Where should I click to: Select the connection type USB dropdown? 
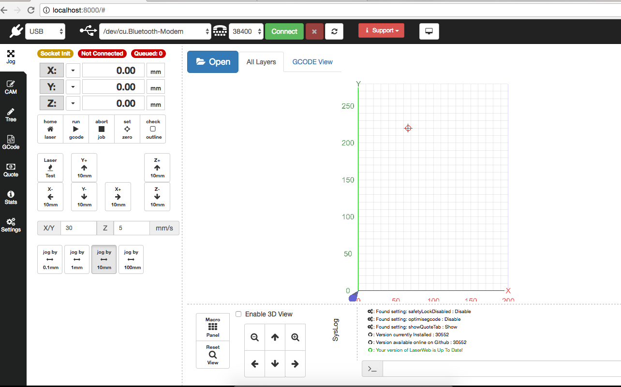pyautogui.click(x=45, y=31)
